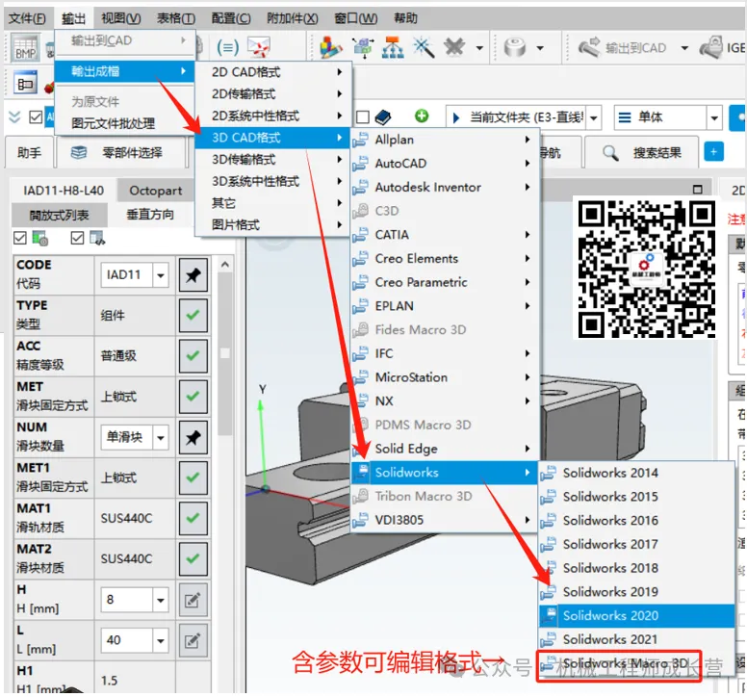747x697 pixels.
Task: Switch to the Octopart tab
Action: click(155, 191)
